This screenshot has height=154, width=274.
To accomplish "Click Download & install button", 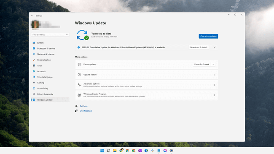I will tap(199, 47).
